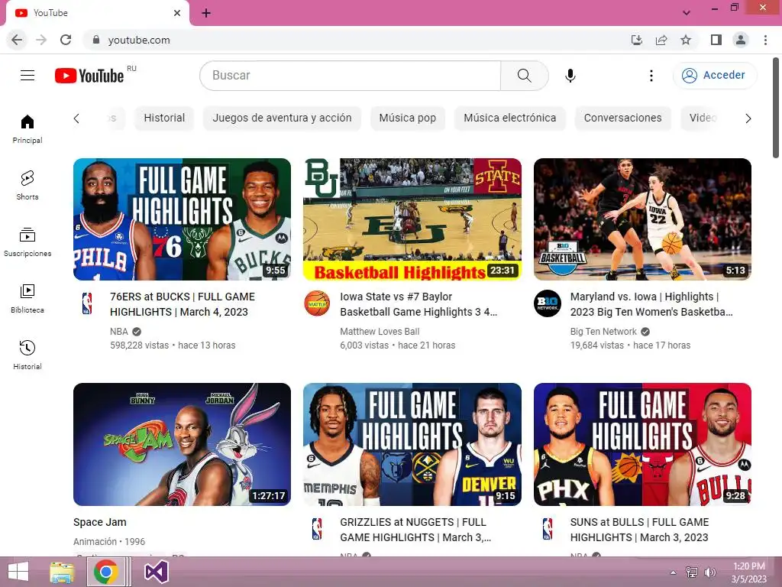The width and height of the screenshot is (782, 587).
Task: Open NBA avatar next to SUNS at BULLS
Action: (548, 529)
